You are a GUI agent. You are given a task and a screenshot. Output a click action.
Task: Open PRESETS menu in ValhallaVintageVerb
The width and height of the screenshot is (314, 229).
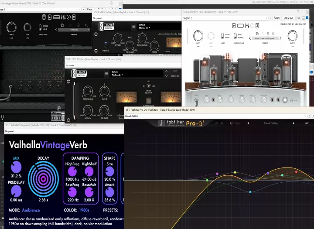pyautogui.click(x=110, y=210)
